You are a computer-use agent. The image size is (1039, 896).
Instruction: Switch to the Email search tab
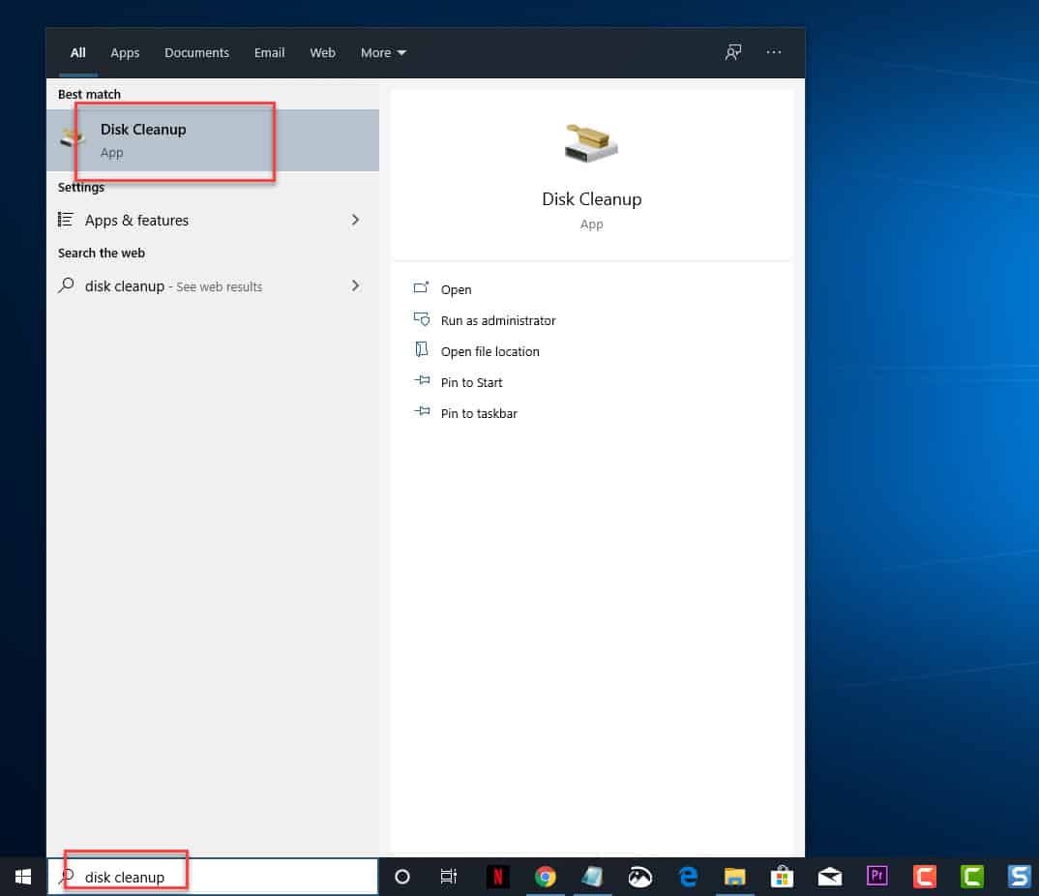[x=269, y=53]
